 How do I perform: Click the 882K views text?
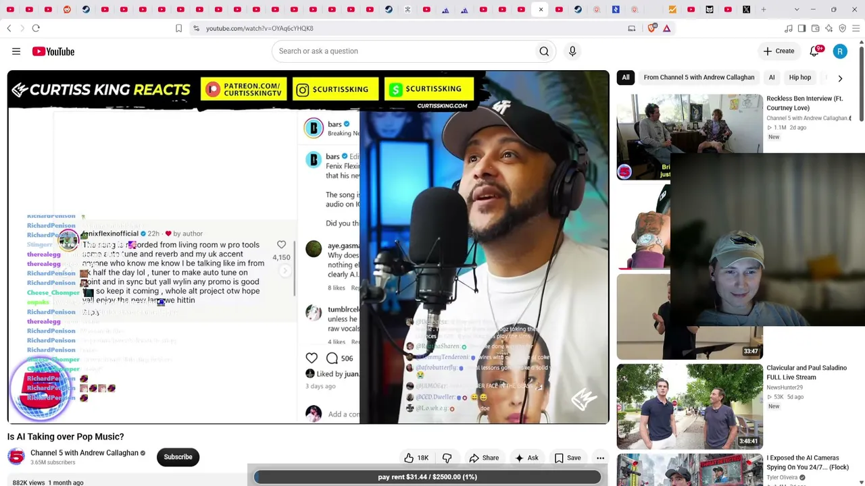coord(27,483)
